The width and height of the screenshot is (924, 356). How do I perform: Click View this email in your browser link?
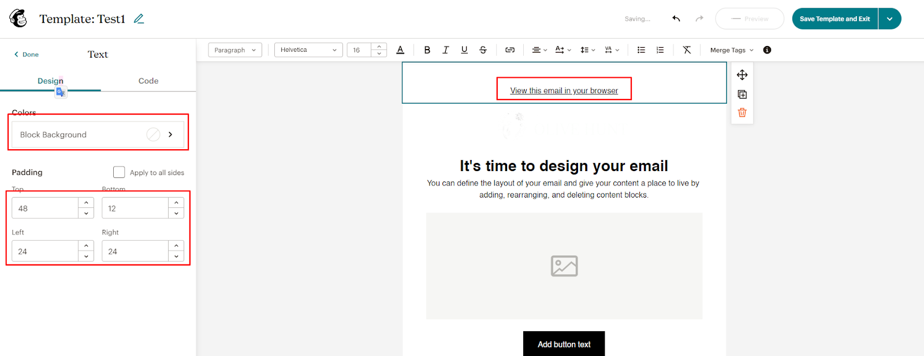click(564, 90)
